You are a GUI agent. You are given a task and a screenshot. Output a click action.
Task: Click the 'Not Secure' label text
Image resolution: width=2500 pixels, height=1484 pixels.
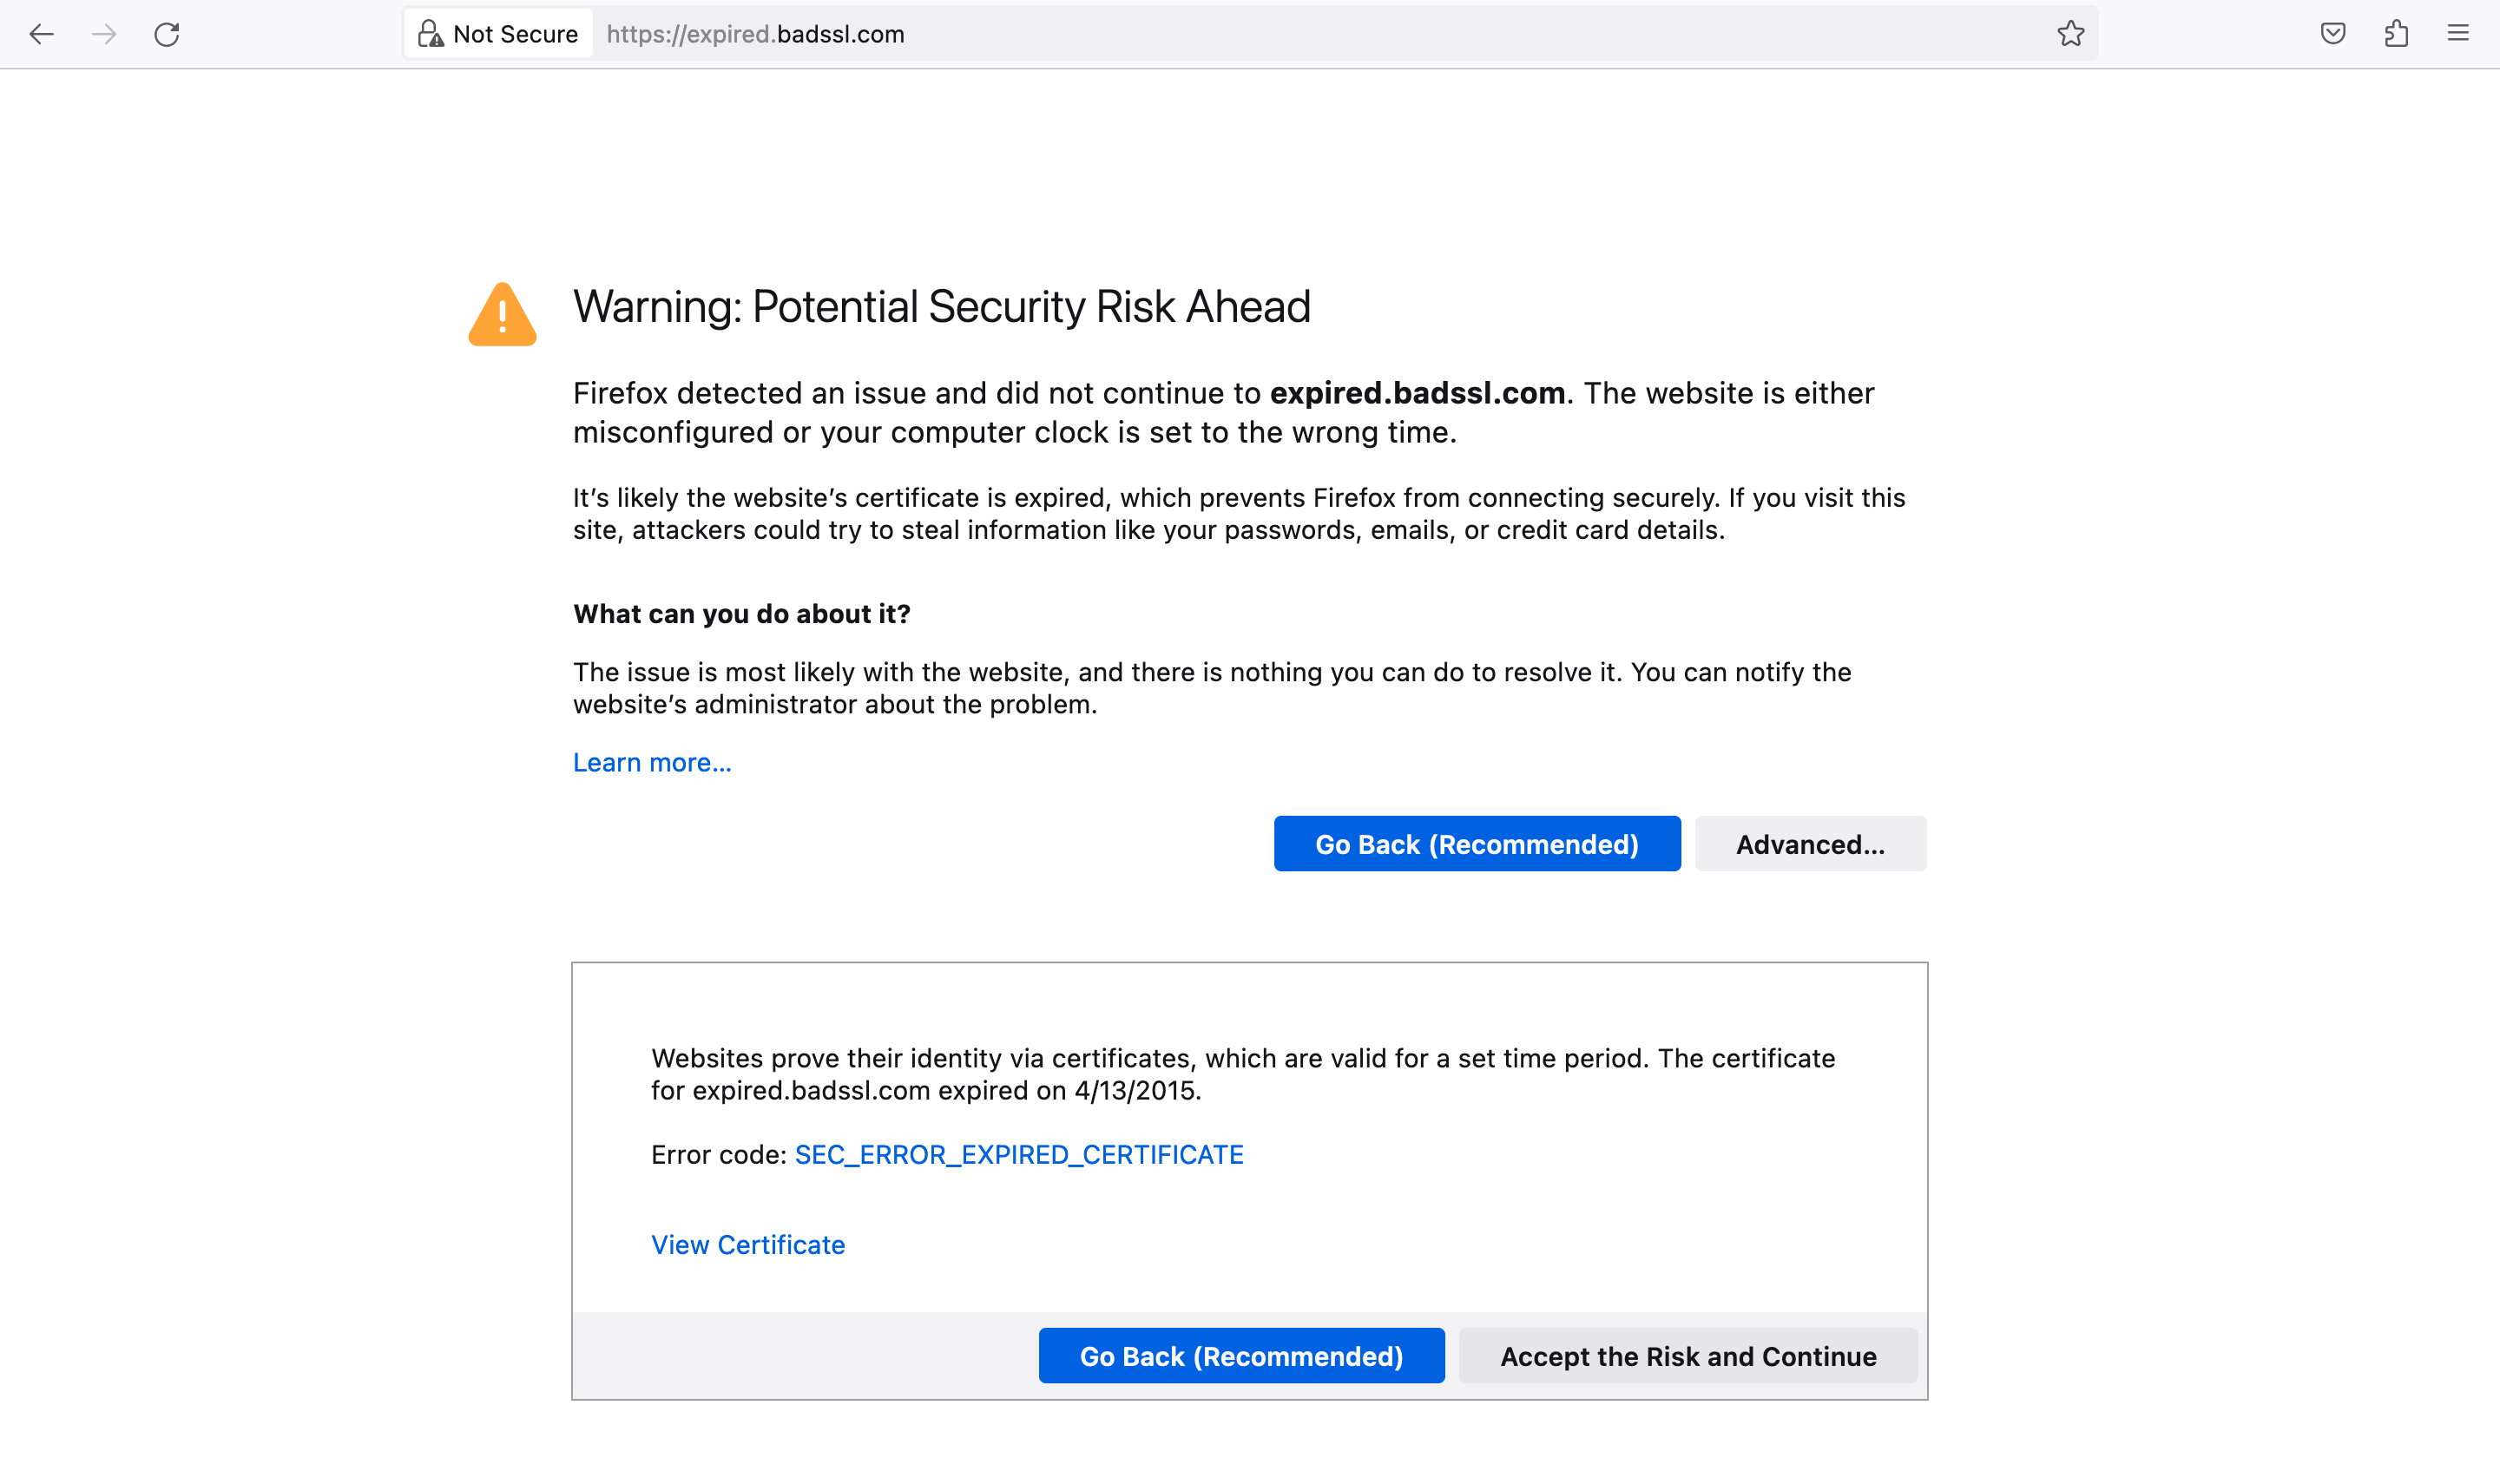[x=515, y=34]
